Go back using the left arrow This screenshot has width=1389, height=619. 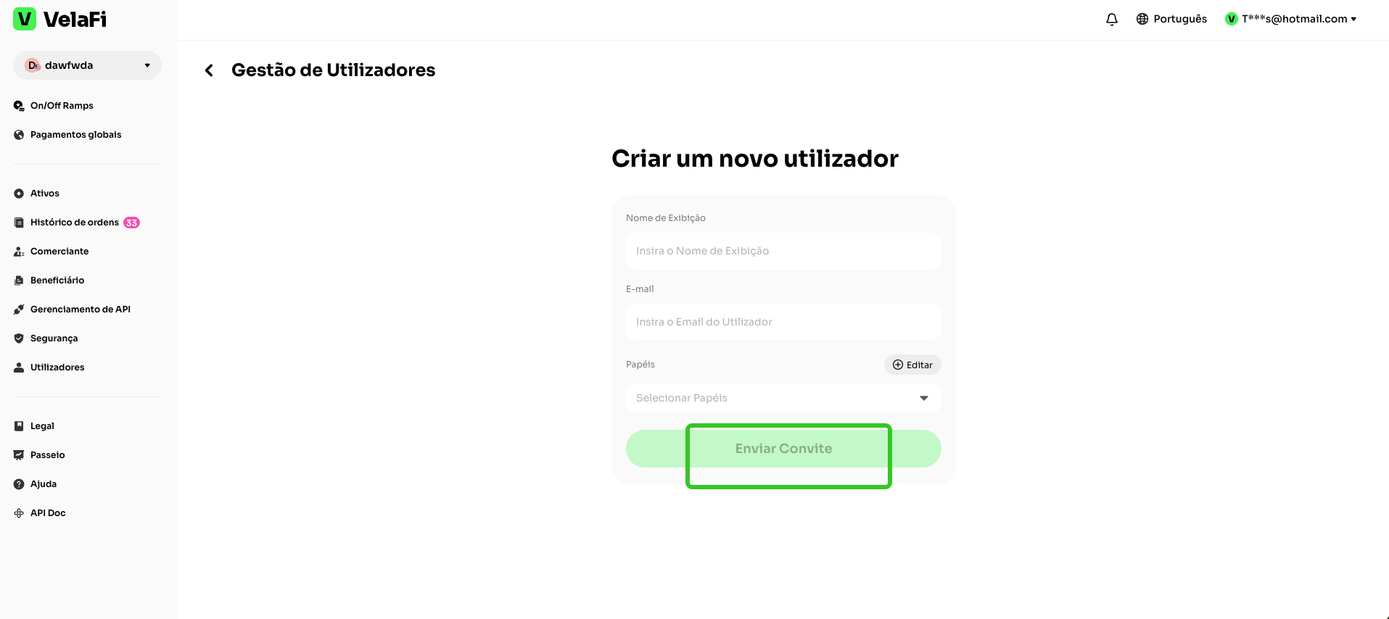click(x=209, y=70)
